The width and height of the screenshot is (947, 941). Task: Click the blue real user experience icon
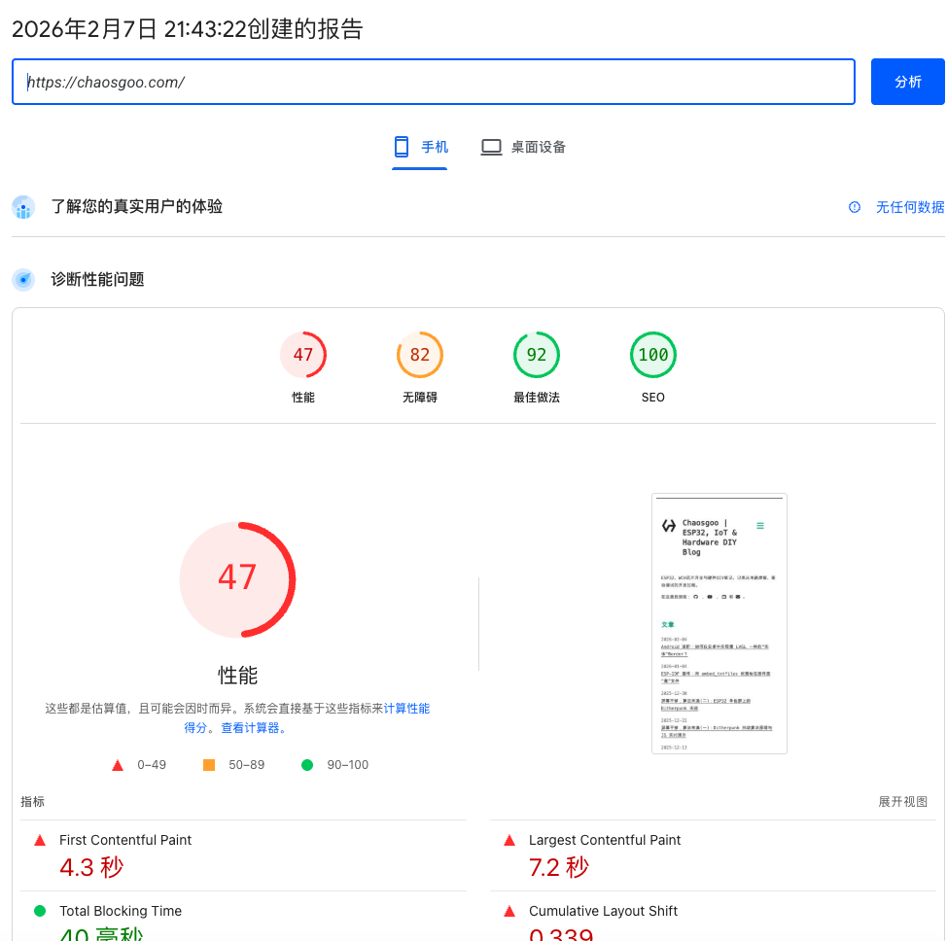click(23, 207)
